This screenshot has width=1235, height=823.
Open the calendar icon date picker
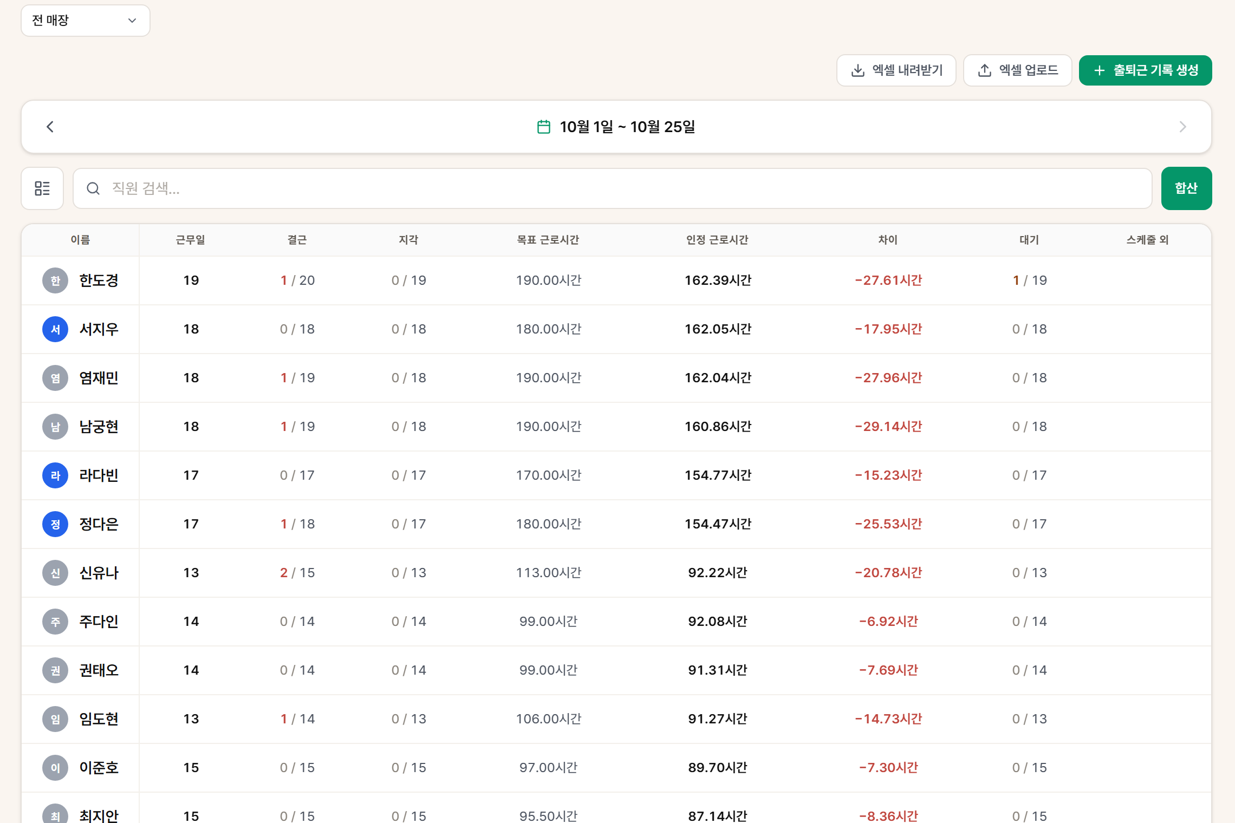click(543, 127)
